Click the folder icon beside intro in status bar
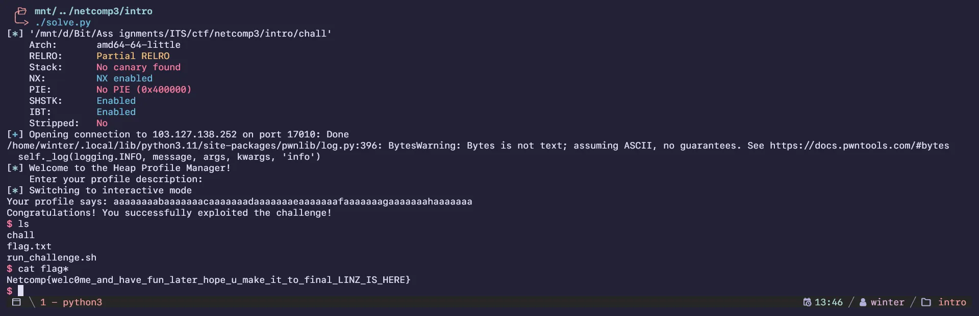 pyautogui.click(x=926, y=302)
